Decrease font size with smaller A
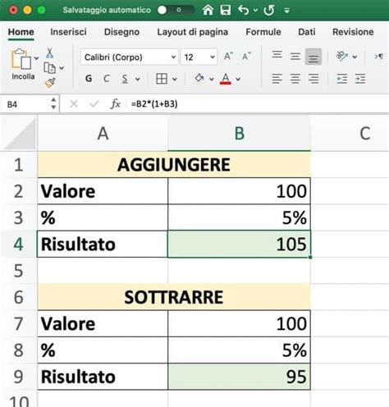The height and width of the screenshot is (407, 389). tap(246, 57)
